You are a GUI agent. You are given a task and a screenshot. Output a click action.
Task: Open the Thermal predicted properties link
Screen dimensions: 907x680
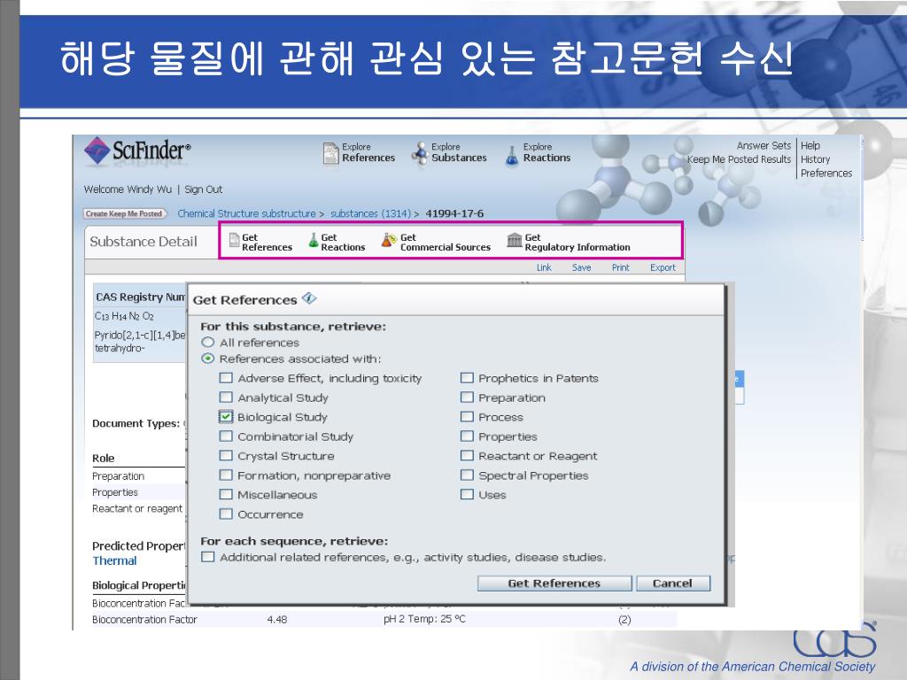(114, 560)
